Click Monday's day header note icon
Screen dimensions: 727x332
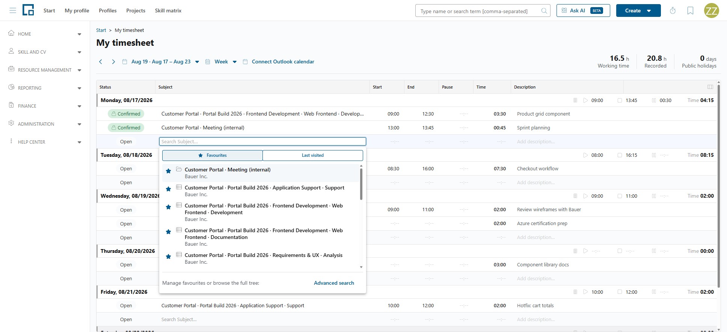575,100
